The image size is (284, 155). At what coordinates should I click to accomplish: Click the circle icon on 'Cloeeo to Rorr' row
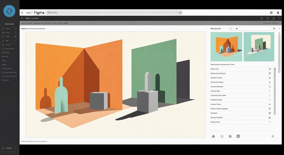tap(270, 109)
